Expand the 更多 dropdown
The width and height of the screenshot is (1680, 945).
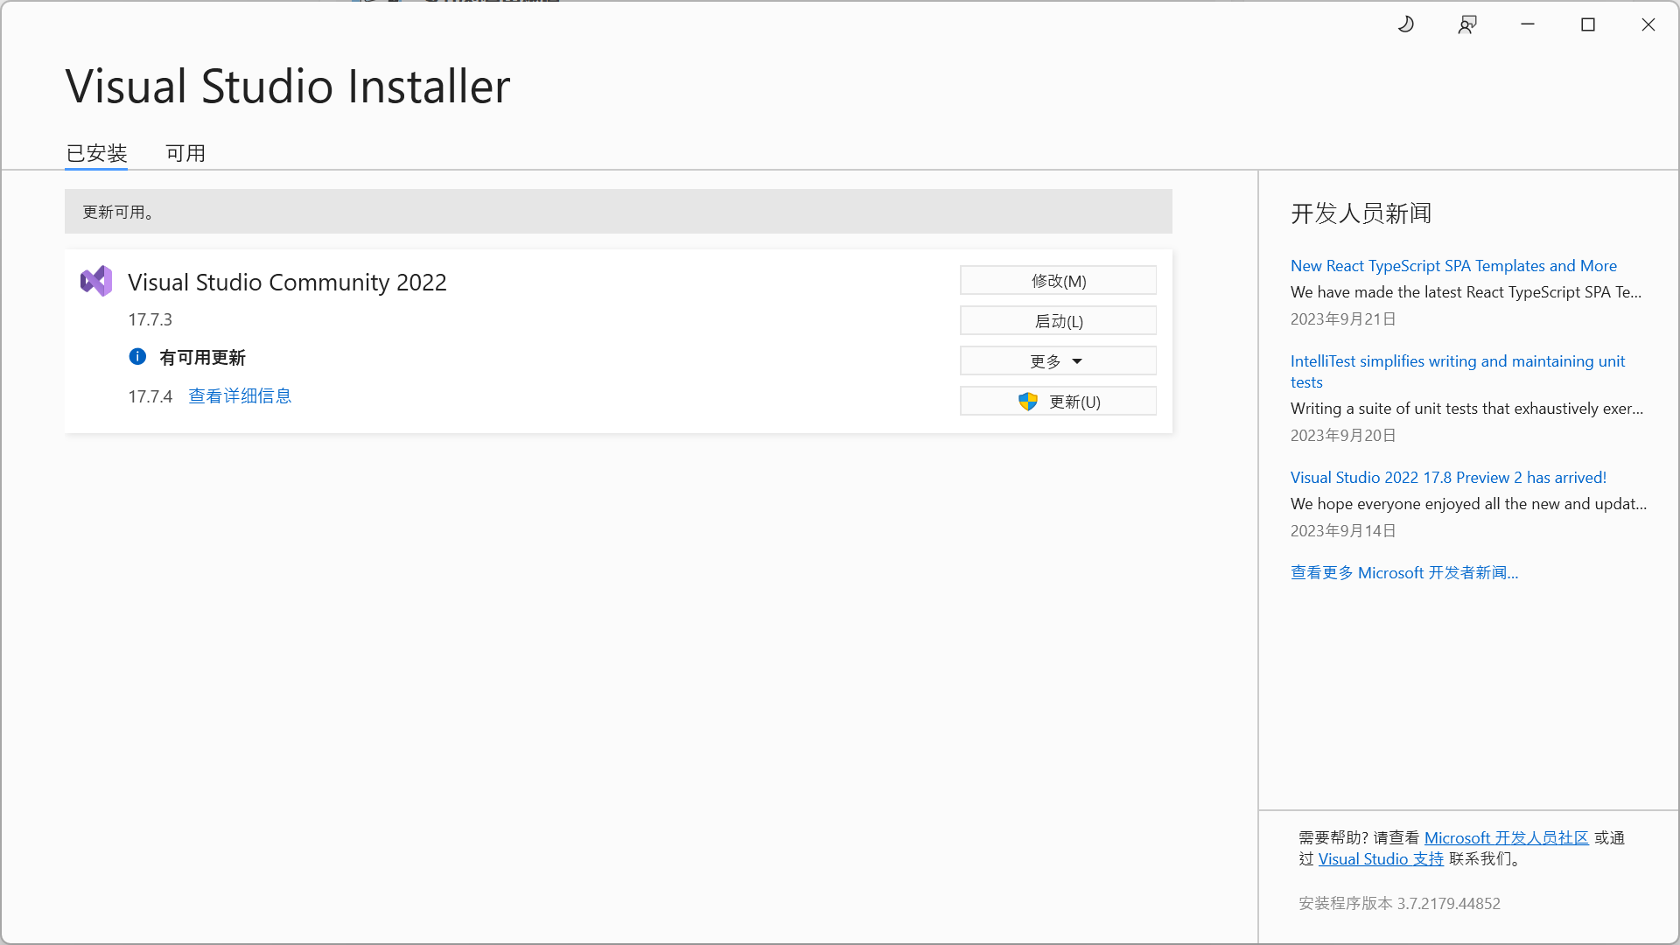1058,360
